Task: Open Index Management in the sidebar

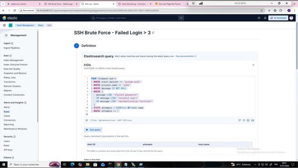Action: tap(14, 60)
